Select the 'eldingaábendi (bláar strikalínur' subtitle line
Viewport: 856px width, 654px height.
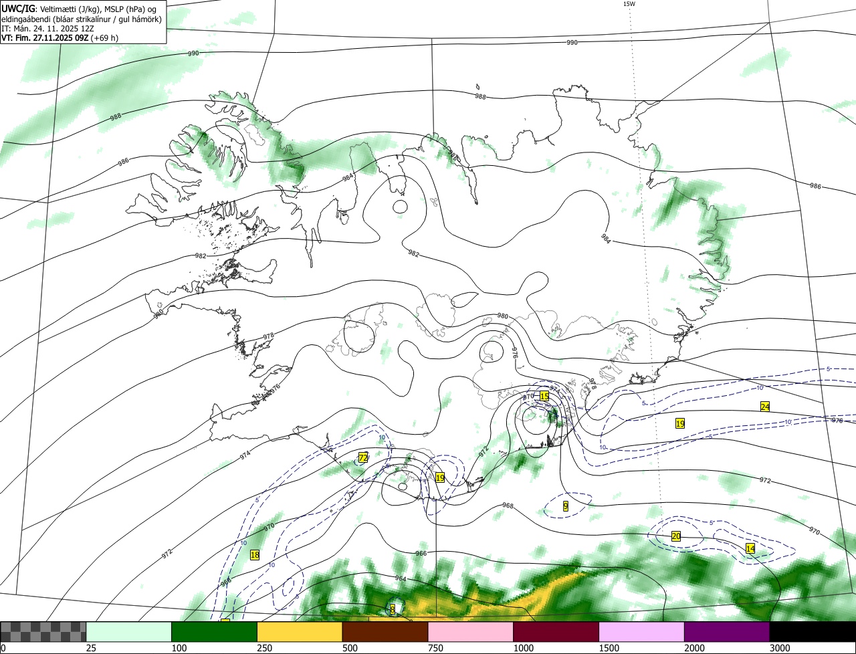[82, 19]
